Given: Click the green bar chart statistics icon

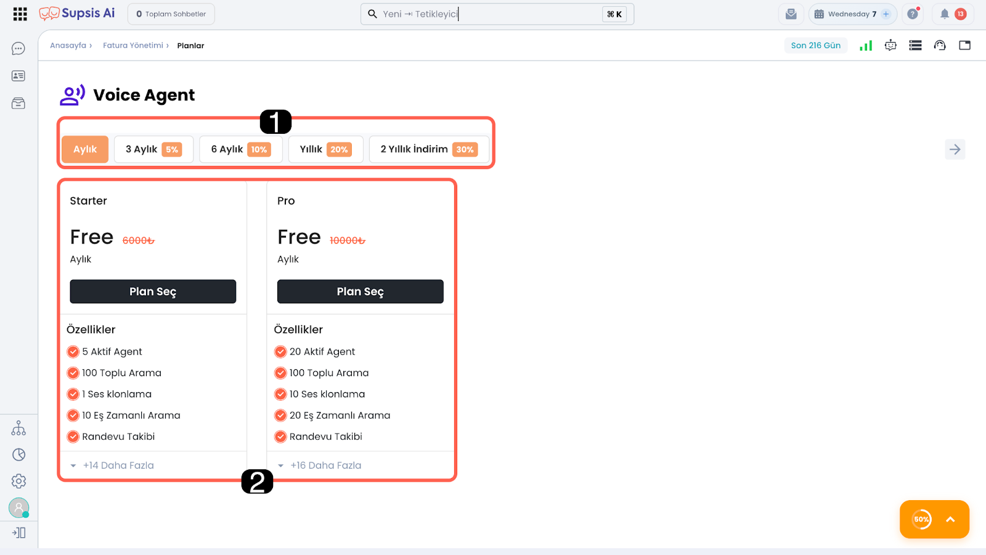Looking at the screenshot, I should point(866,45).
